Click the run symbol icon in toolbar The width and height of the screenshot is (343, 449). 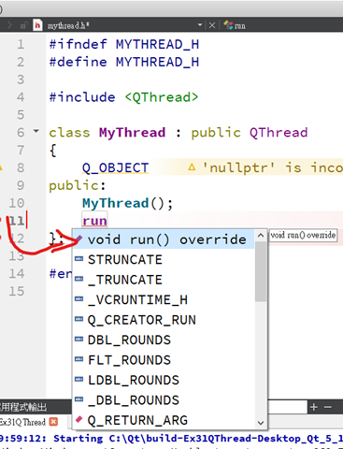tap(229, 25)
